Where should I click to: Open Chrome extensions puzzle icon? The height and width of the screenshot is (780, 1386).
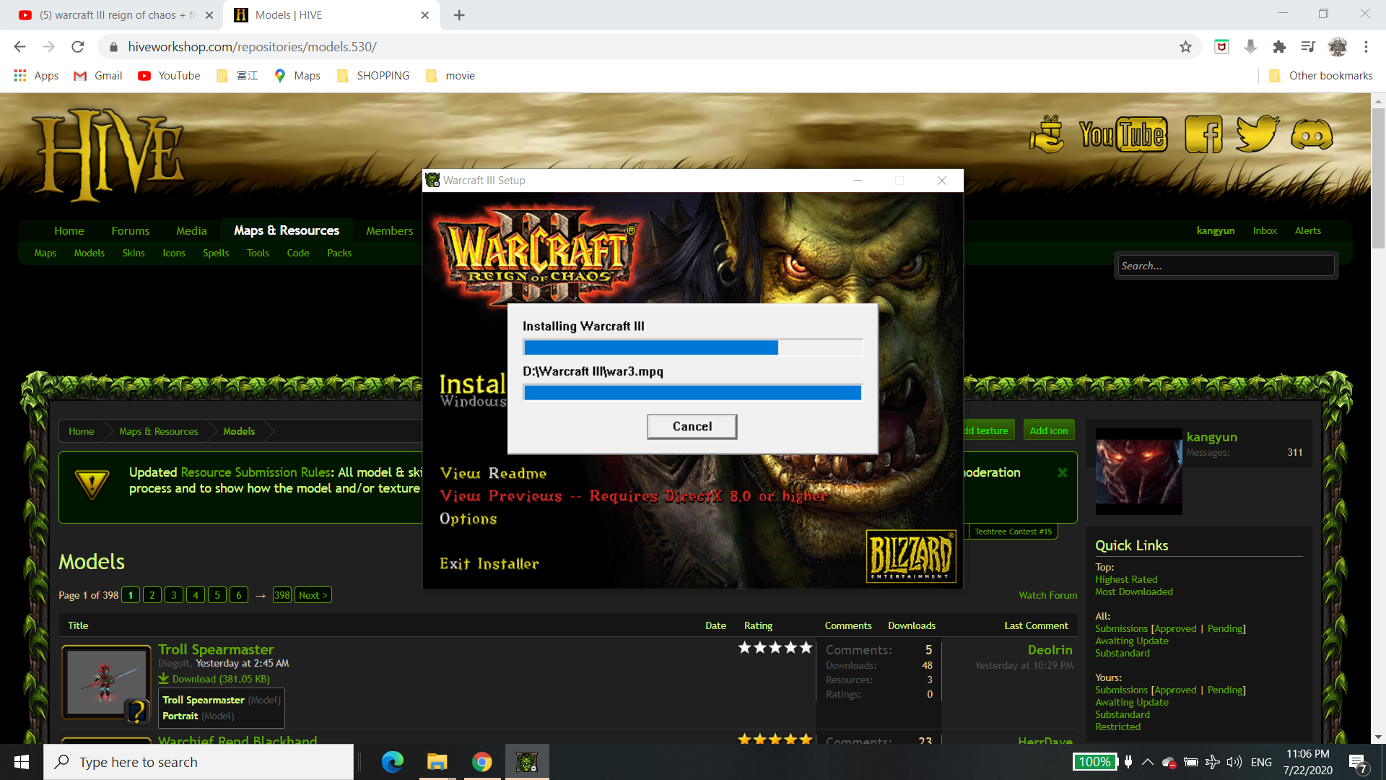pyautogui.click(x=1279, y=47)
